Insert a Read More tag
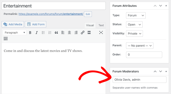The height and width of the screenshot is (94, 171). pyautogui.click(x=89, y=33)
